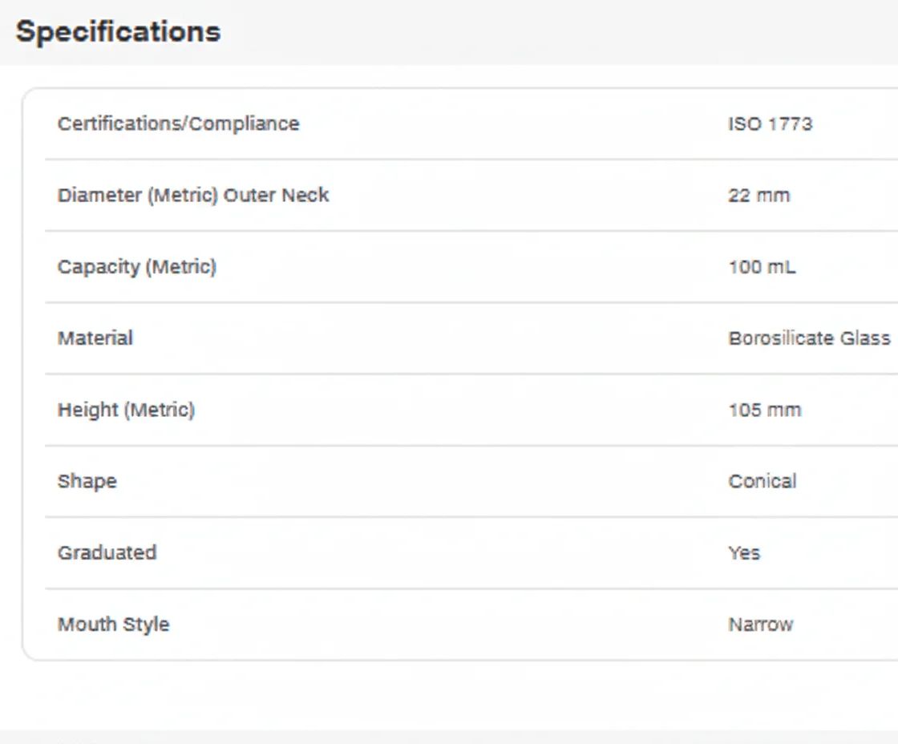Select the Conical shape value
Viewport: 898px width, 744px height.
tap(762, 482)
